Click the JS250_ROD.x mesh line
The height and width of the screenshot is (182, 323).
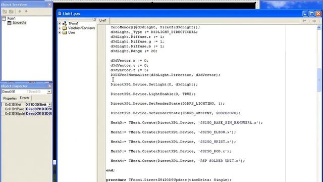[x=171, y=151]
